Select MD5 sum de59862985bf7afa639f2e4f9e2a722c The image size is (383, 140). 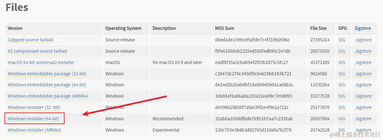252,107
